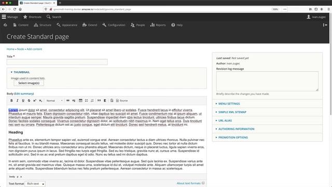
Task: Open the Configuration admin menu
Action: [114, 25]
